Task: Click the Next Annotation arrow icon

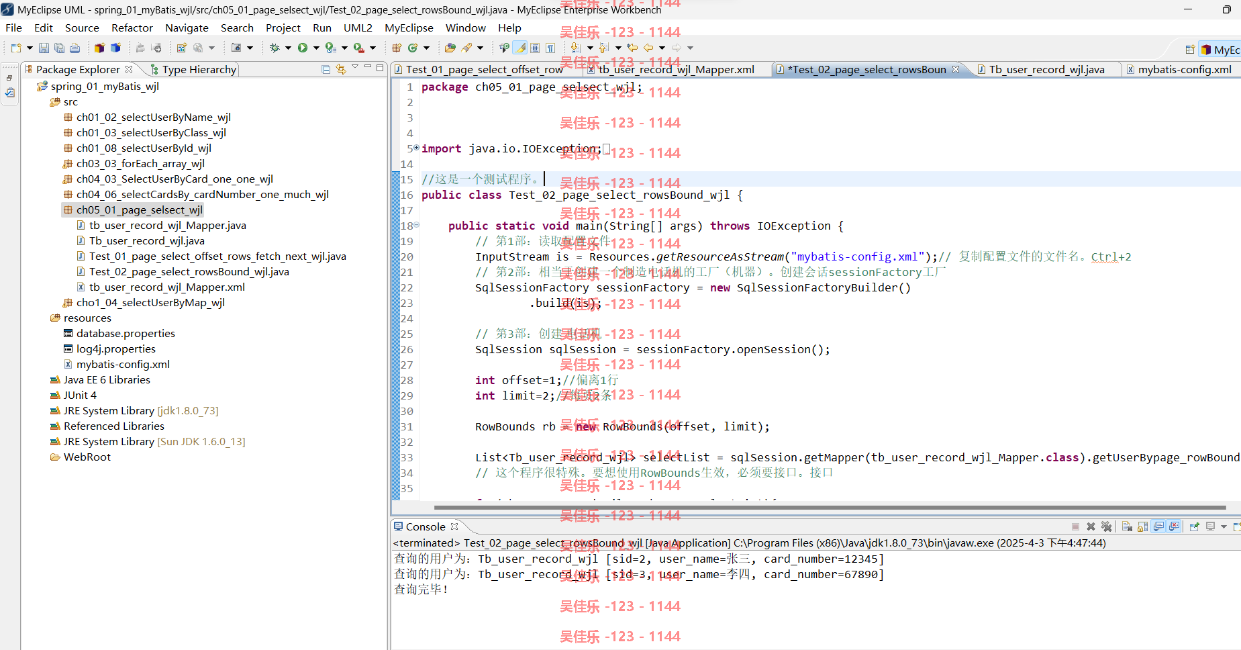Action: pyautogui.click(x=576, y=48)
